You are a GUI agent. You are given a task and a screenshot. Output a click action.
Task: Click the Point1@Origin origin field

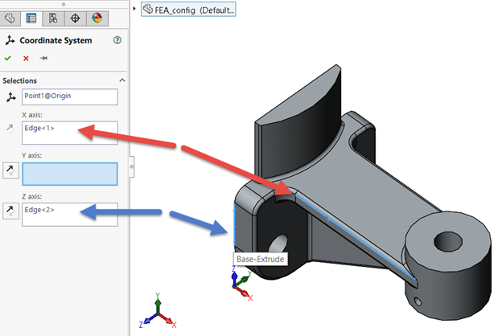[70, 97]
